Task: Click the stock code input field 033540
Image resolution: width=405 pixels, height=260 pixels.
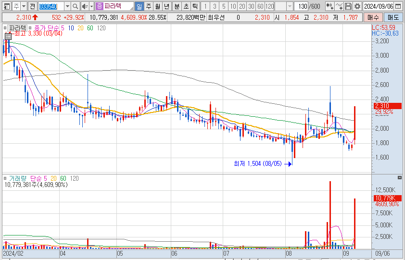Action: 51,6
